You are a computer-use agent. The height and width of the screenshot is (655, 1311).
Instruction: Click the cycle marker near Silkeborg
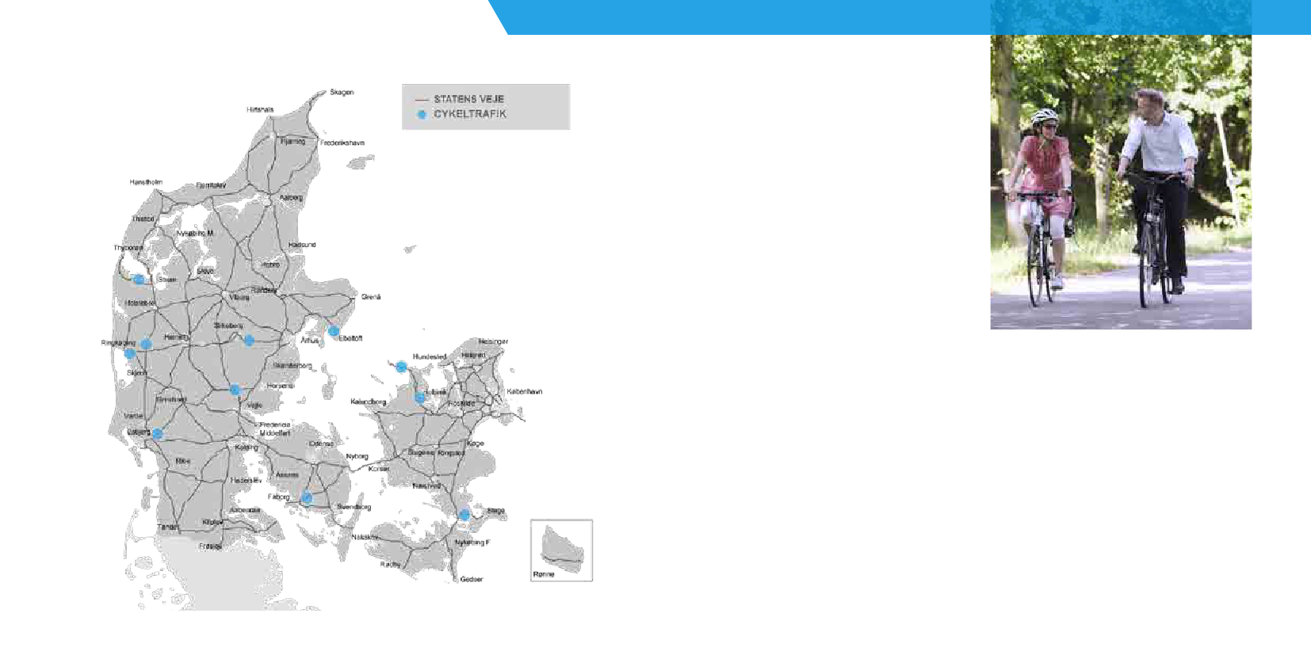click(x=249, y=341)
